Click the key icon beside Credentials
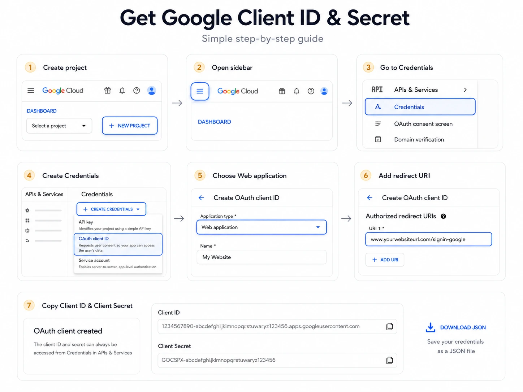 (378, 107)
